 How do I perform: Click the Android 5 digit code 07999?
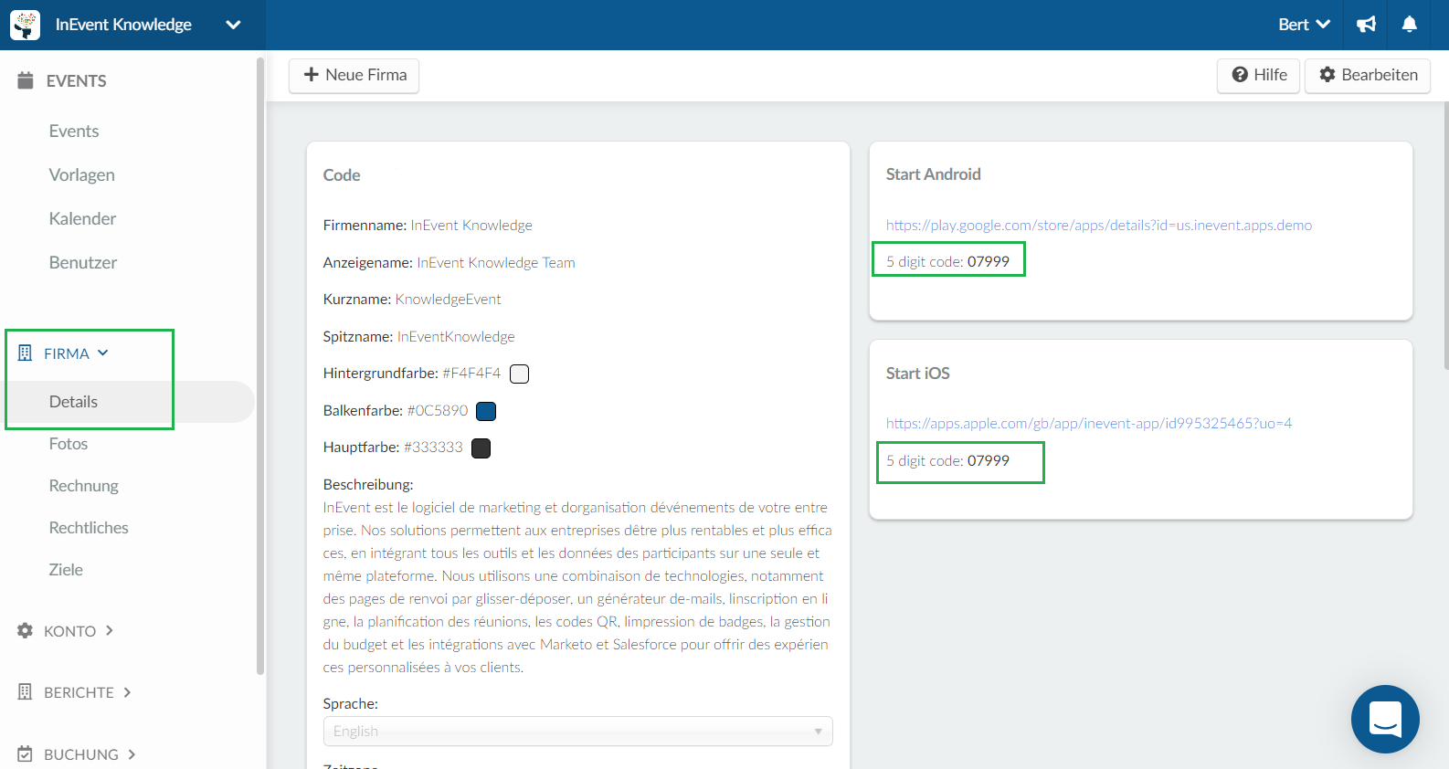989,261
